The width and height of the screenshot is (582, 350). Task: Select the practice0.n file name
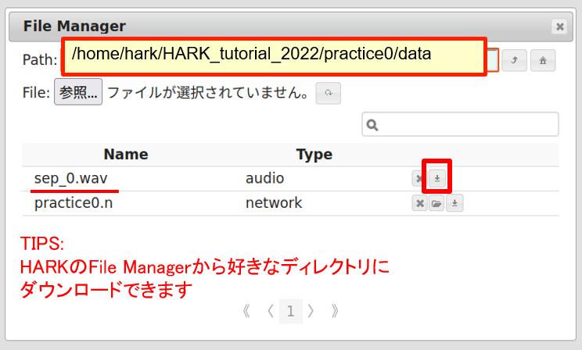(79, 203)
